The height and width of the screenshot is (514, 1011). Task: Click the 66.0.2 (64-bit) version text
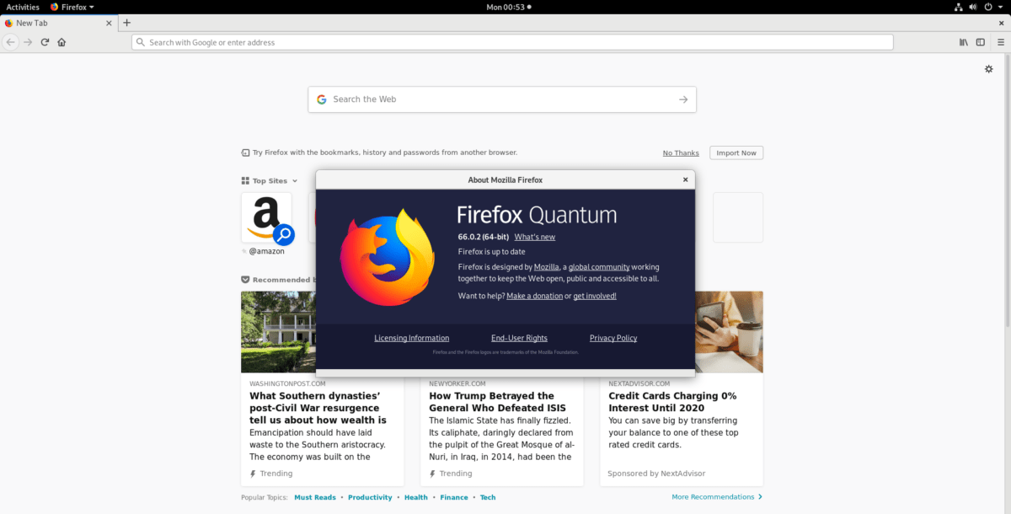coord(483,237)
